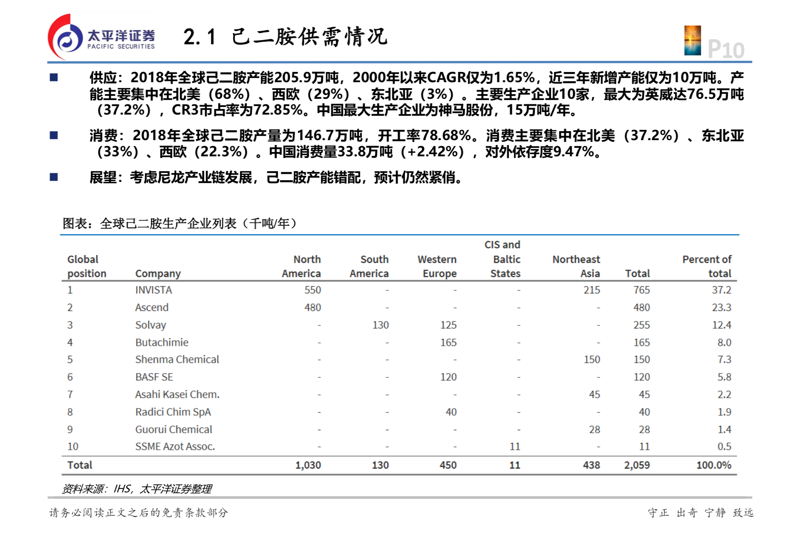Viewport: 796px width, 535px height.
Task: Click the paragraph starting with 供应
Action: 417,94
